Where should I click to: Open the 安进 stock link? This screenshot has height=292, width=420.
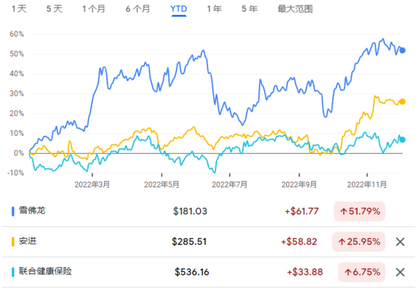click(x=28, y=241)
